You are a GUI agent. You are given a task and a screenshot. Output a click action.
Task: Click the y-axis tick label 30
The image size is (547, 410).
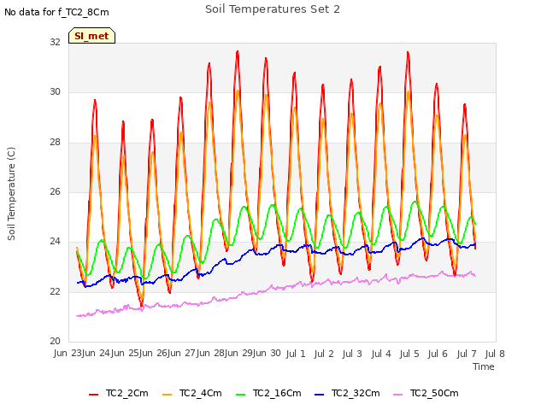[x=55, y=91]
